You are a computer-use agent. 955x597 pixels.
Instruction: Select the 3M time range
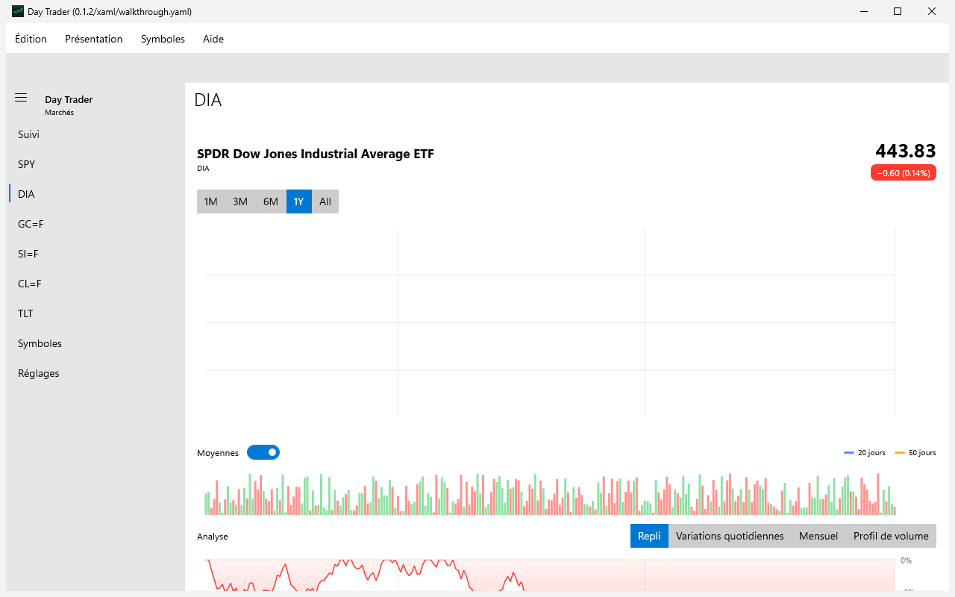[x=240, y=201]
